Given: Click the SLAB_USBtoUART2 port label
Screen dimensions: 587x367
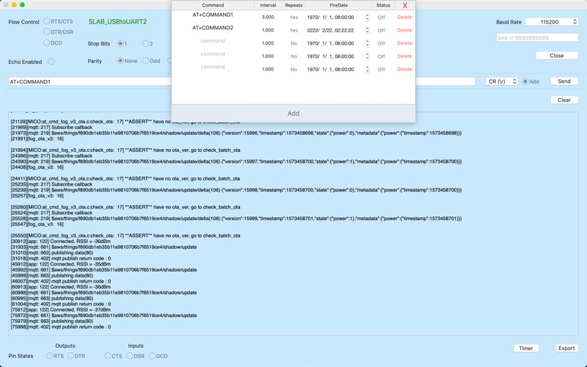Looking at the screenshot, I should point(117,22).
